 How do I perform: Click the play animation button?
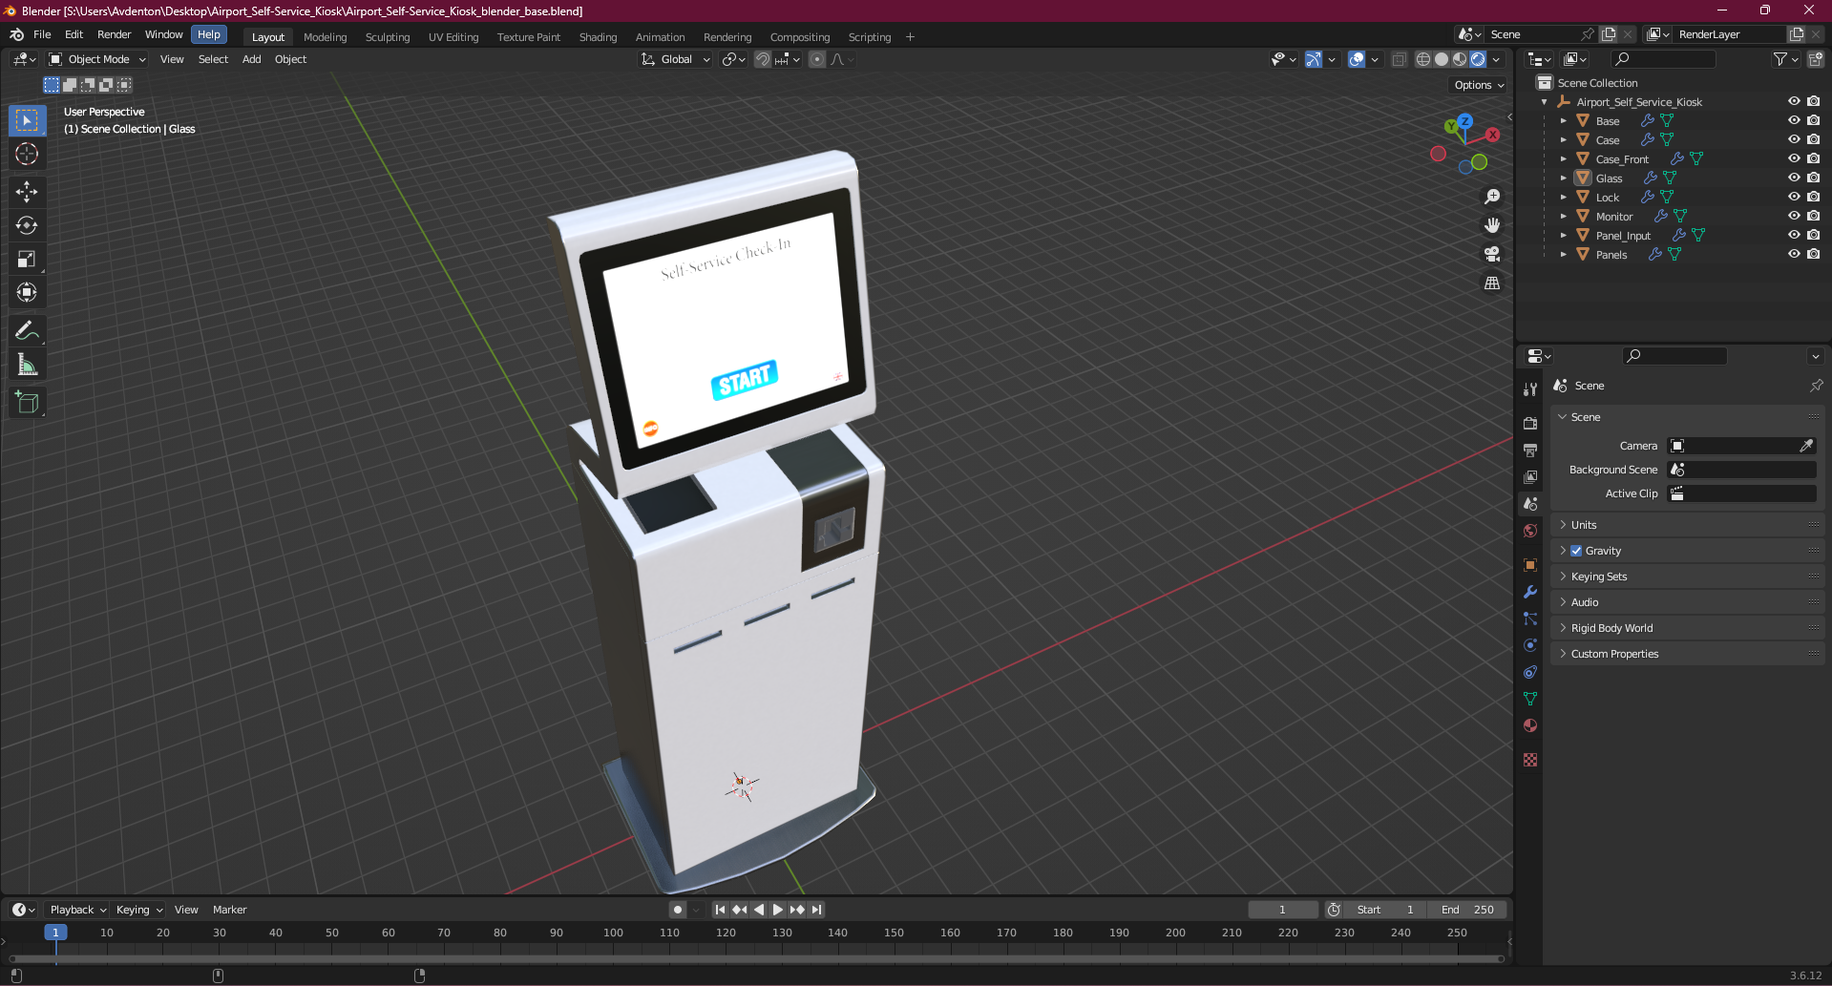click(x=778, y=910)
